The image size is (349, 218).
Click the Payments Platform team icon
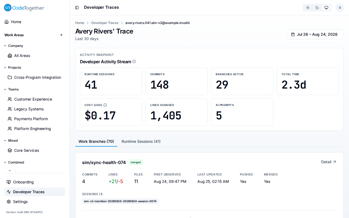[x=10, y=119]
